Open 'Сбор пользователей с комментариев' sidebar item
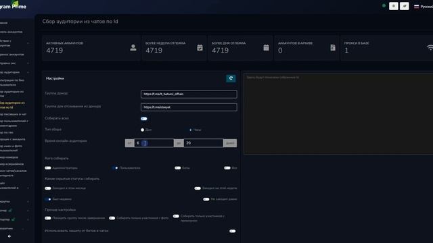 [x=14, y=123]
